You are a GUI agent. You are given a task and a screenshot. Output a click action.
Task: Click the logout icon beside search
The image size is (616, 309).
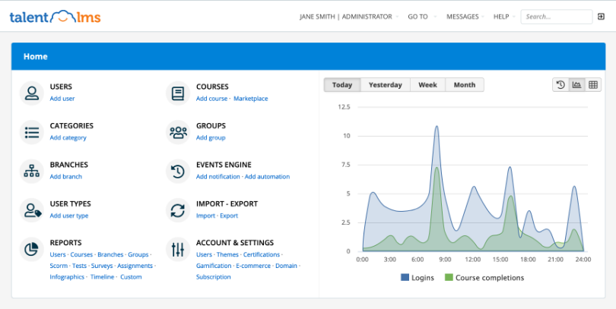pyautogui.click(x=601, y=17)
